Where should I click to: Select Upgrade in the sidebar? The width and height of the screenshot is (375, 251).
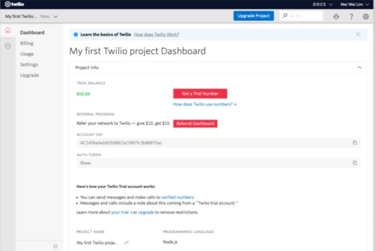[30, 75]
